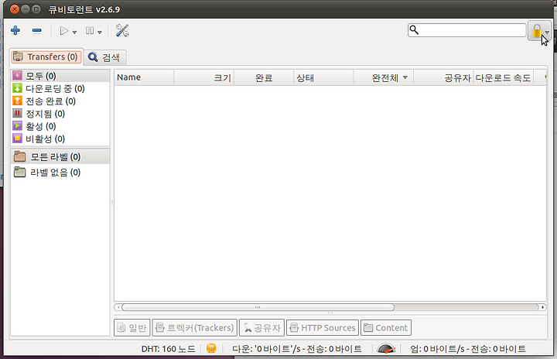557x359 pixels.
Task: Select the 모든 라벨 (0) label
Action: pyautogui.click(x=60, y=156)
